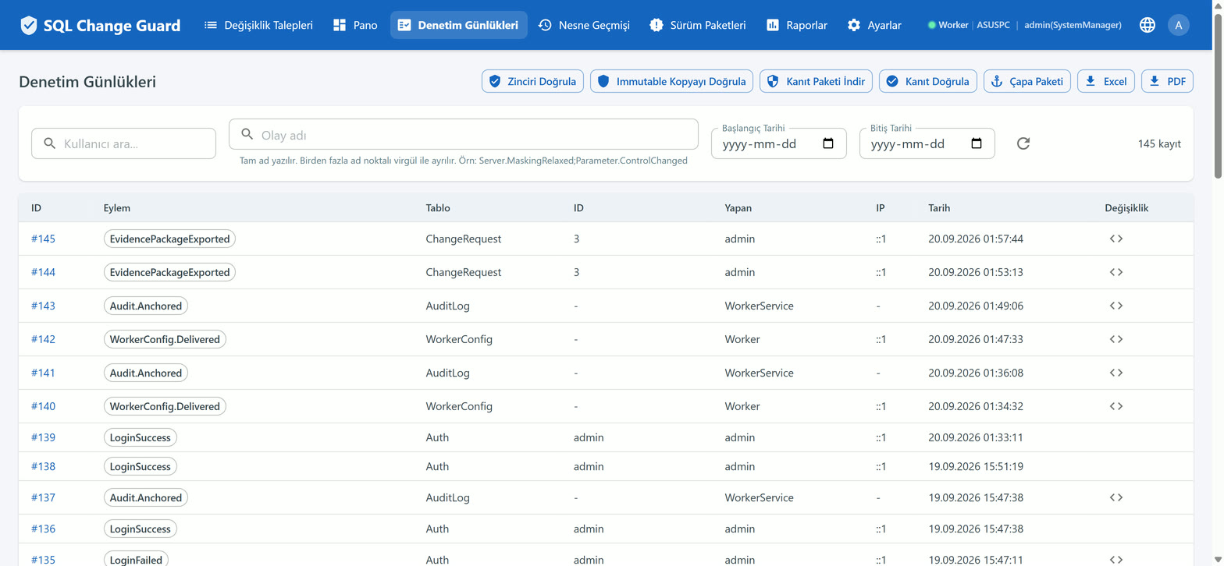Open Değişiklik Talepleri menu
This screenshot has width=1224, height=566.
click(258, 25)
